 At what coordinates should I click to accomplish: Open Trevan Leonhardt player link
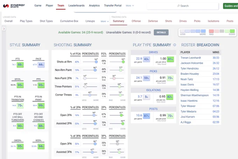(x=191, y=58)
